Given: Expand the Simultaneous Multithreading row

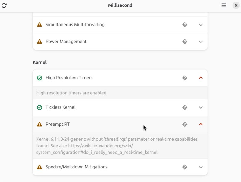Looking at the screenshot, I should click(x=201, y=25).
